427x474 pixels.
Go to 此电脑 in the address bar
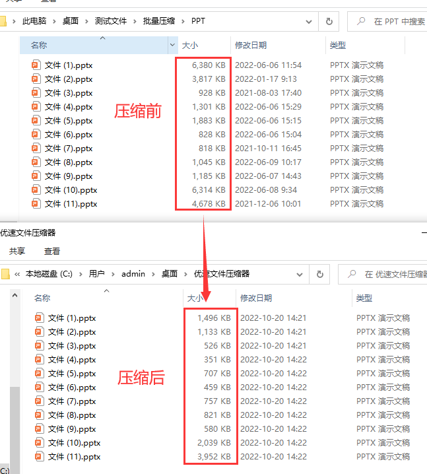(x=34, y=21)
